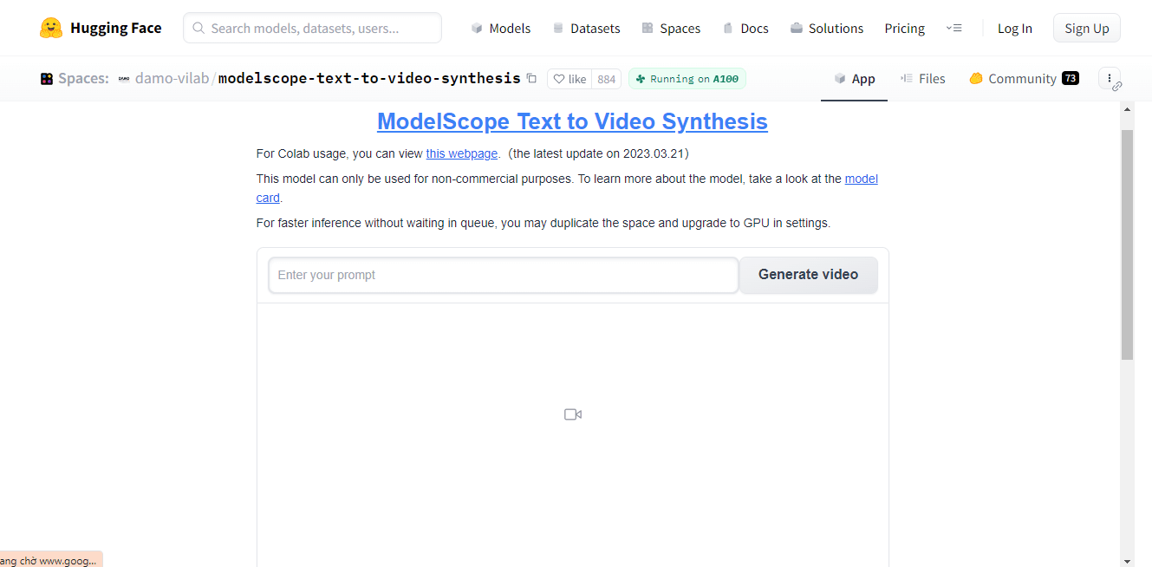Image resolution: width=1152 pixels, height=567 pixels.
Task: Open the Spaces: breadcrumb link
Action: (83, 79)
